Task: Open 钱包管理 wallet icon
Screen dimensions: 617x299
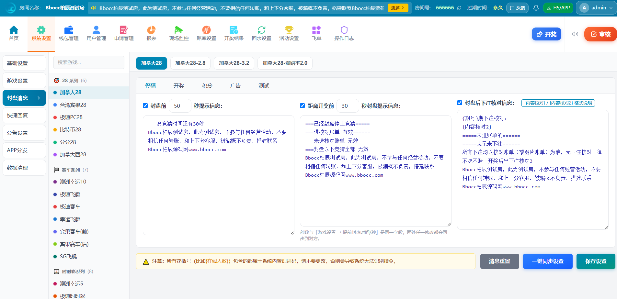Action: (69, 30)
